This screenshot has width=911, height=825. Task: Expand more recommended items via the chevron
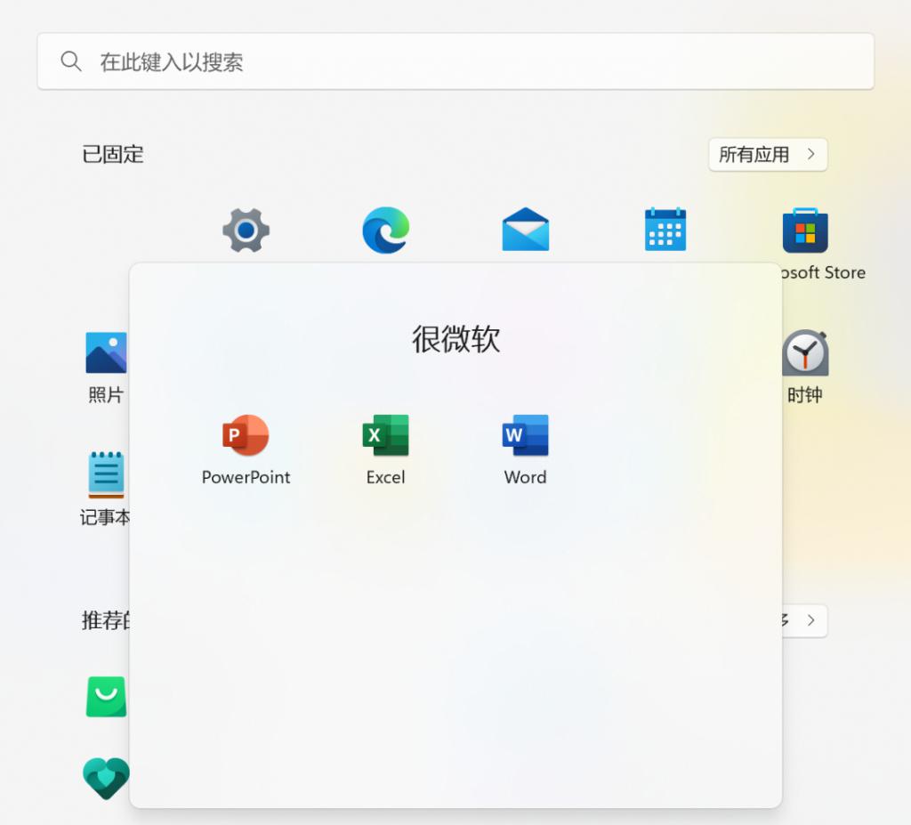point(810,620)
